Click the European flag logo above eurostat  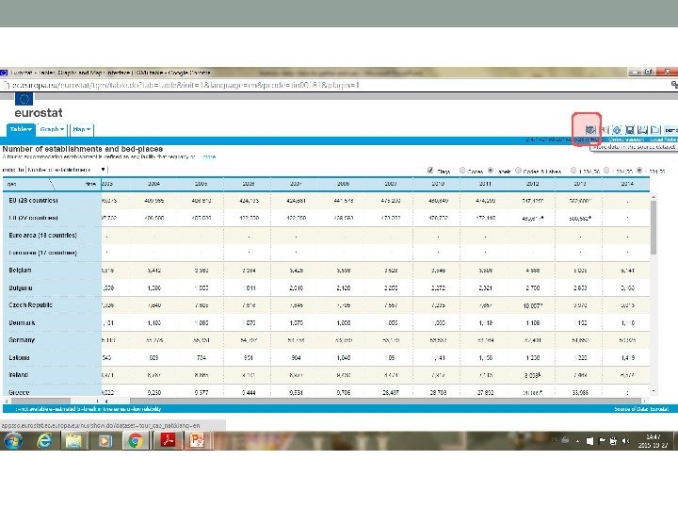[x=24, y=99]
